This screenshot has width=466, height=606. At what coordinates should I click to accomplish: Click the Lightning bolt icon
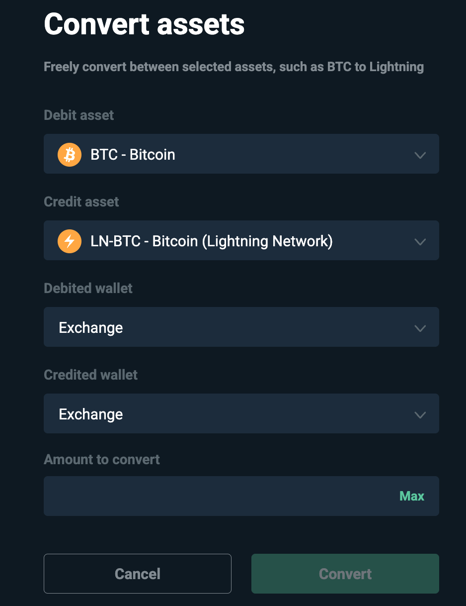pyautogui.click(x=70, y=241)
